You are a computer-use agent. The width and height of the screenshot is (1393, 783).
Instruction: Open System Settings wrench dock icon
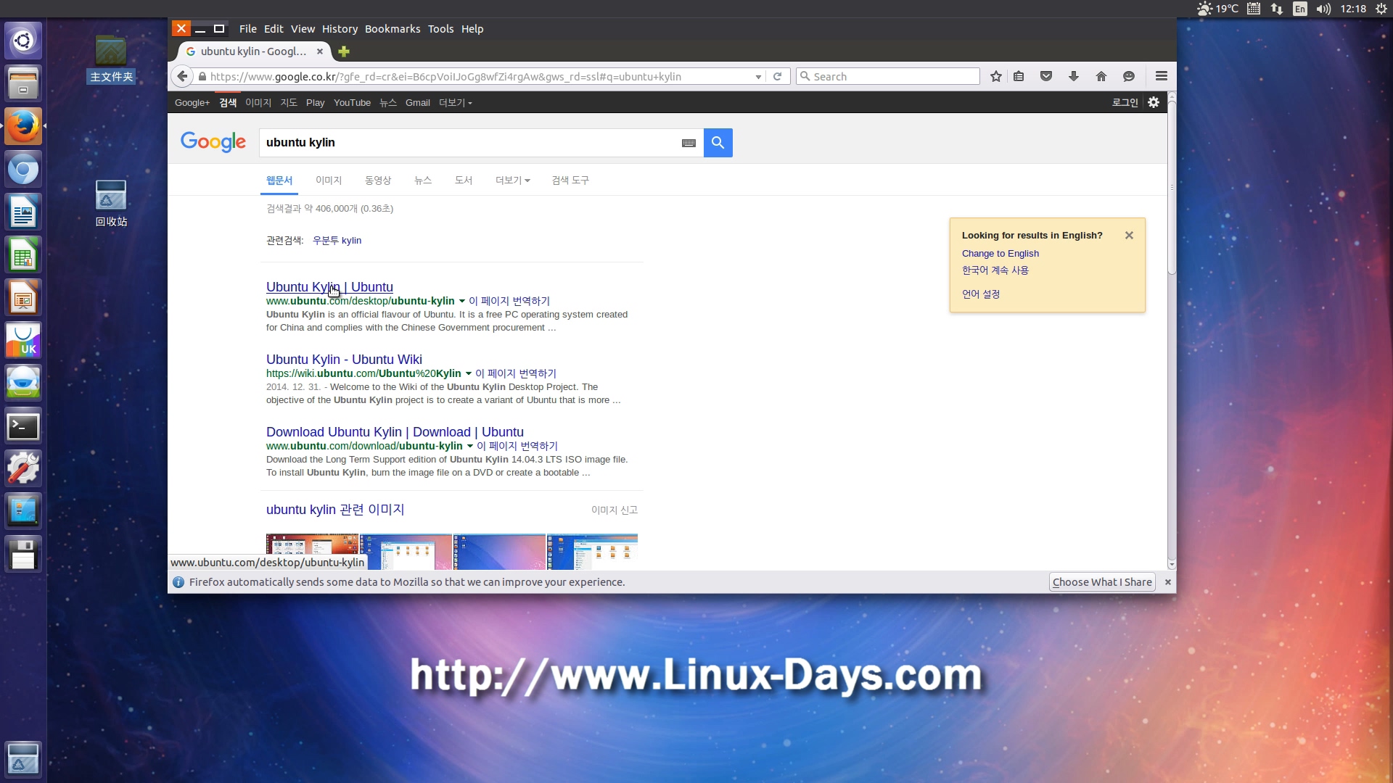(x=23, y=469)
